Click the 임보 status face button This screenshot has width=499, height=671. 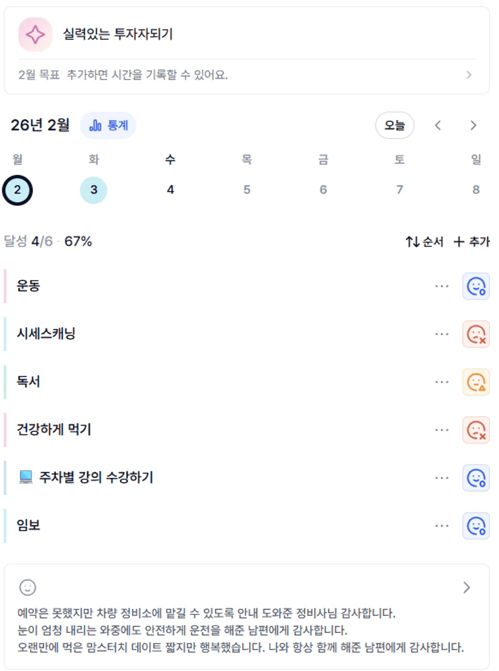pos(476,526)
